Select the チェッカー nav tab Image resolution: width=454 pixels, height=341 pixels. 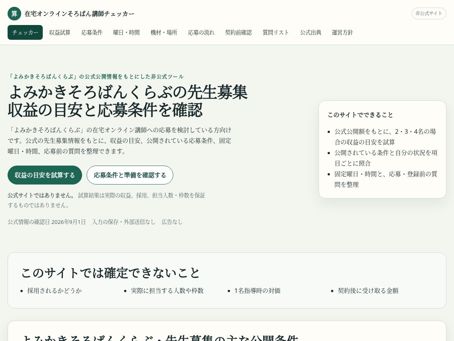[x=25, y=33]
